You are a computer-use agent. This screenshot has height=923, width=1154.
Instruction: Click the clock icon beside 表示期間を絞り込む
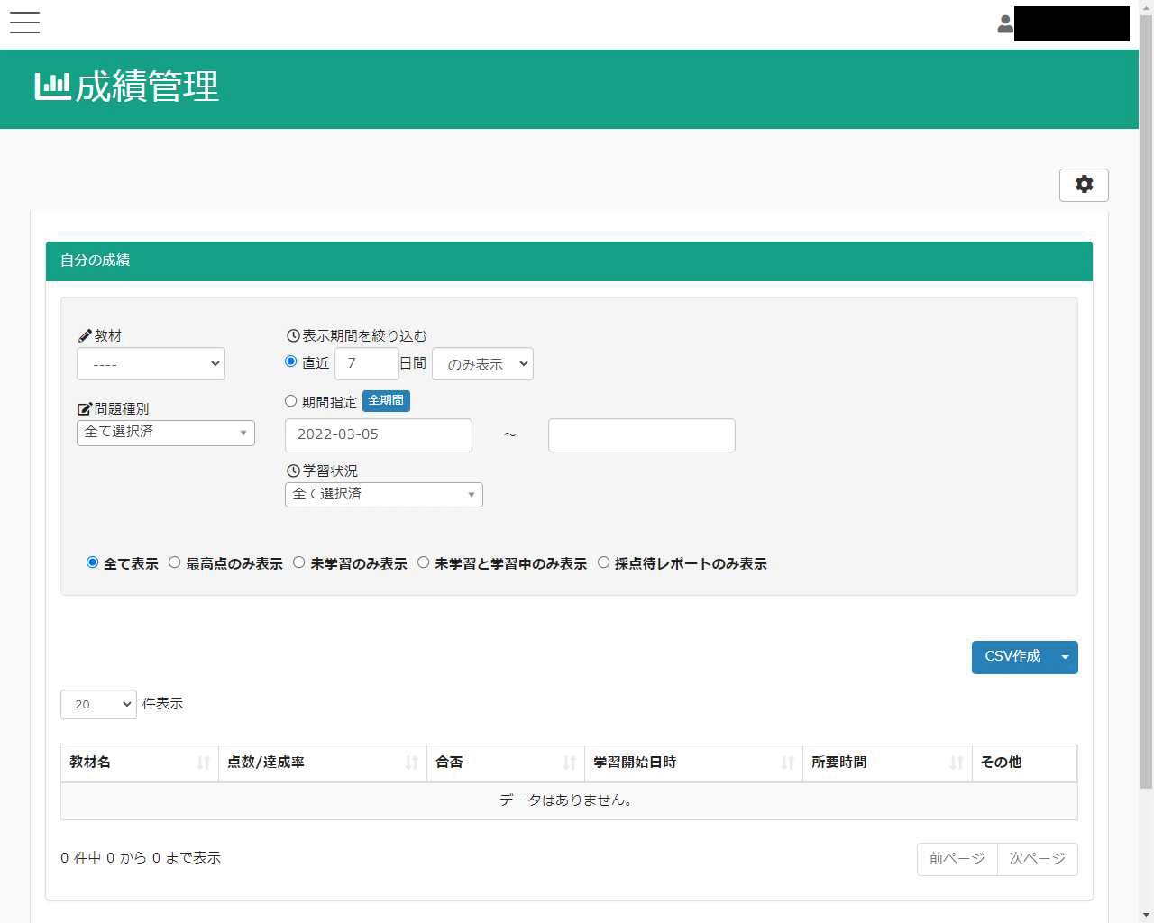point(293,336)
